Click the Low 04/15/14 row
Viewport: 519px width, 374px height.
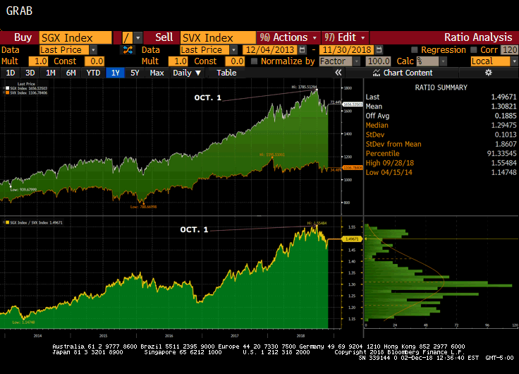(441, 172)
